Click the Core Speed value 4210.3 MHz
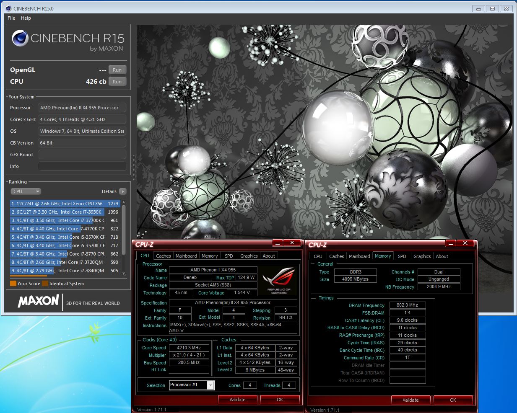Screen dimensions: 517x413 189,348
